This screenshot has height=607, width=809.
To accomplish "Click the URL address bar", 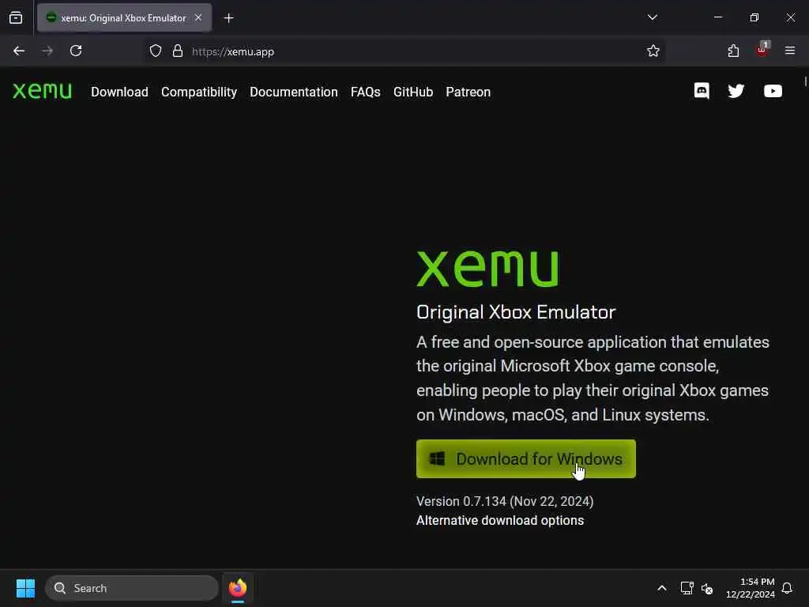I will (x=405, y=51).
